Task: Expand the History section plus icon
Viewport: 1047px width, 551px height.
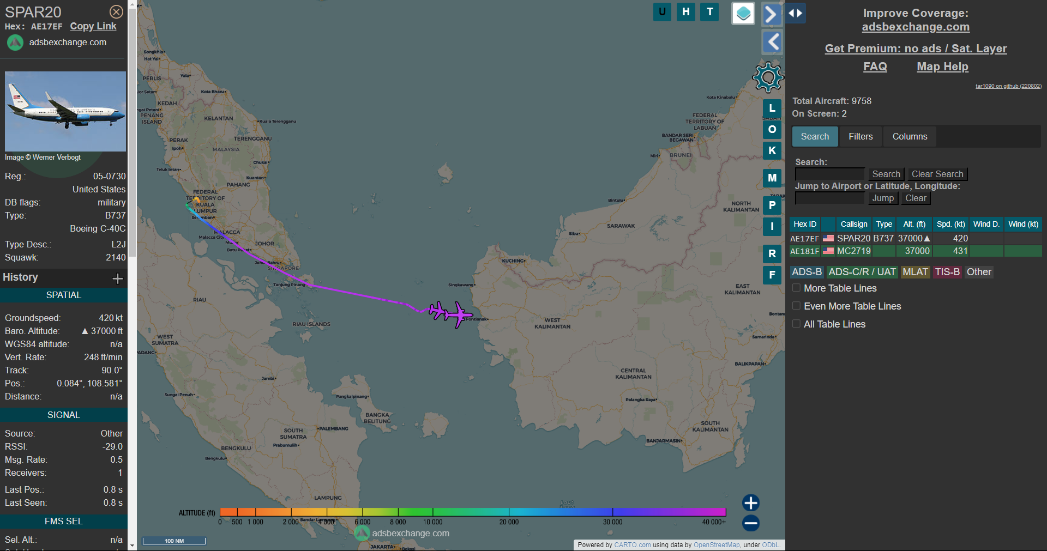Action: tap(117, 278)
